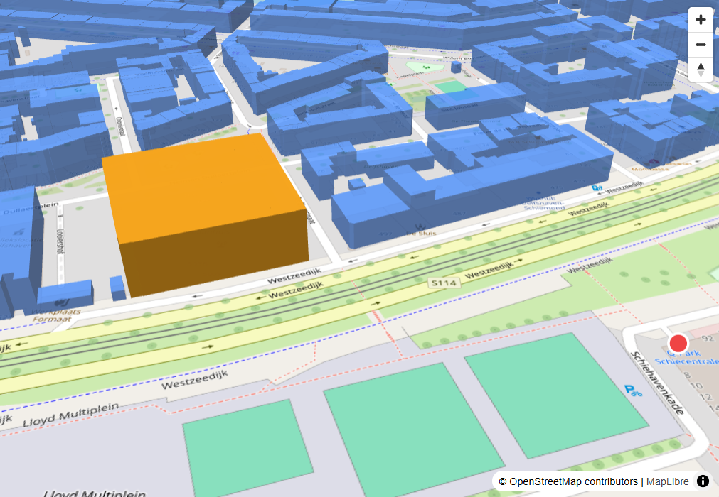Zoom in with the plus button
719x497 pixels.
(x=701, y=20)
